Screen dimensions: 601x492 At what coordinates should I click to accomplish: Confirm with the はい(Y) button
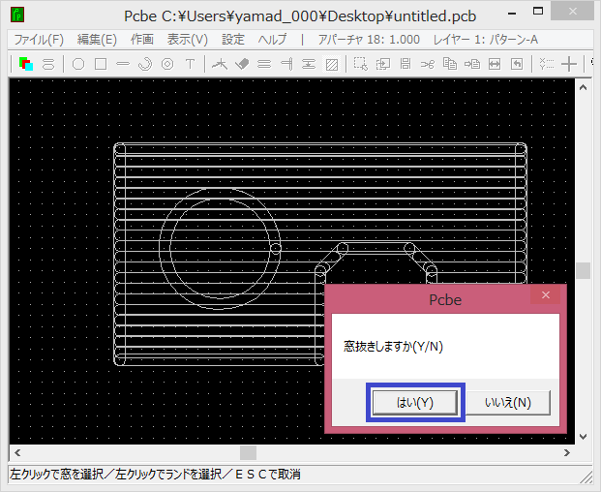[415, 402]
